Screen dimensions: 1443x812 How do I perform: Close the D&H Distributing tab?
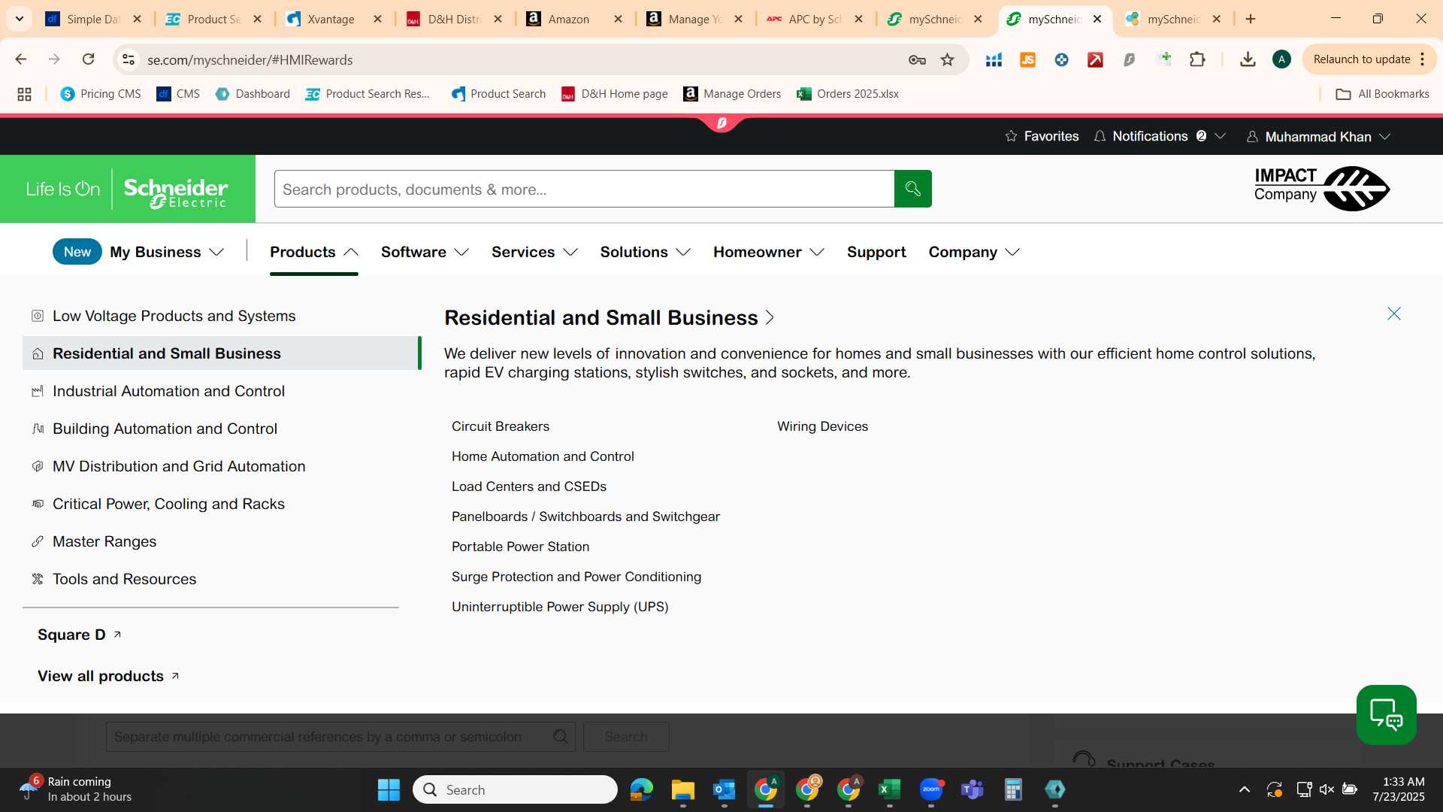498,19
